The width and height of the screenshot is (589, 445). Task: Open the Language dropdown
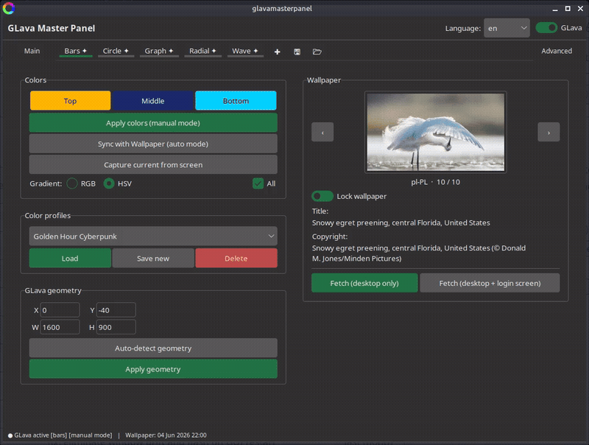pos(507,28)
